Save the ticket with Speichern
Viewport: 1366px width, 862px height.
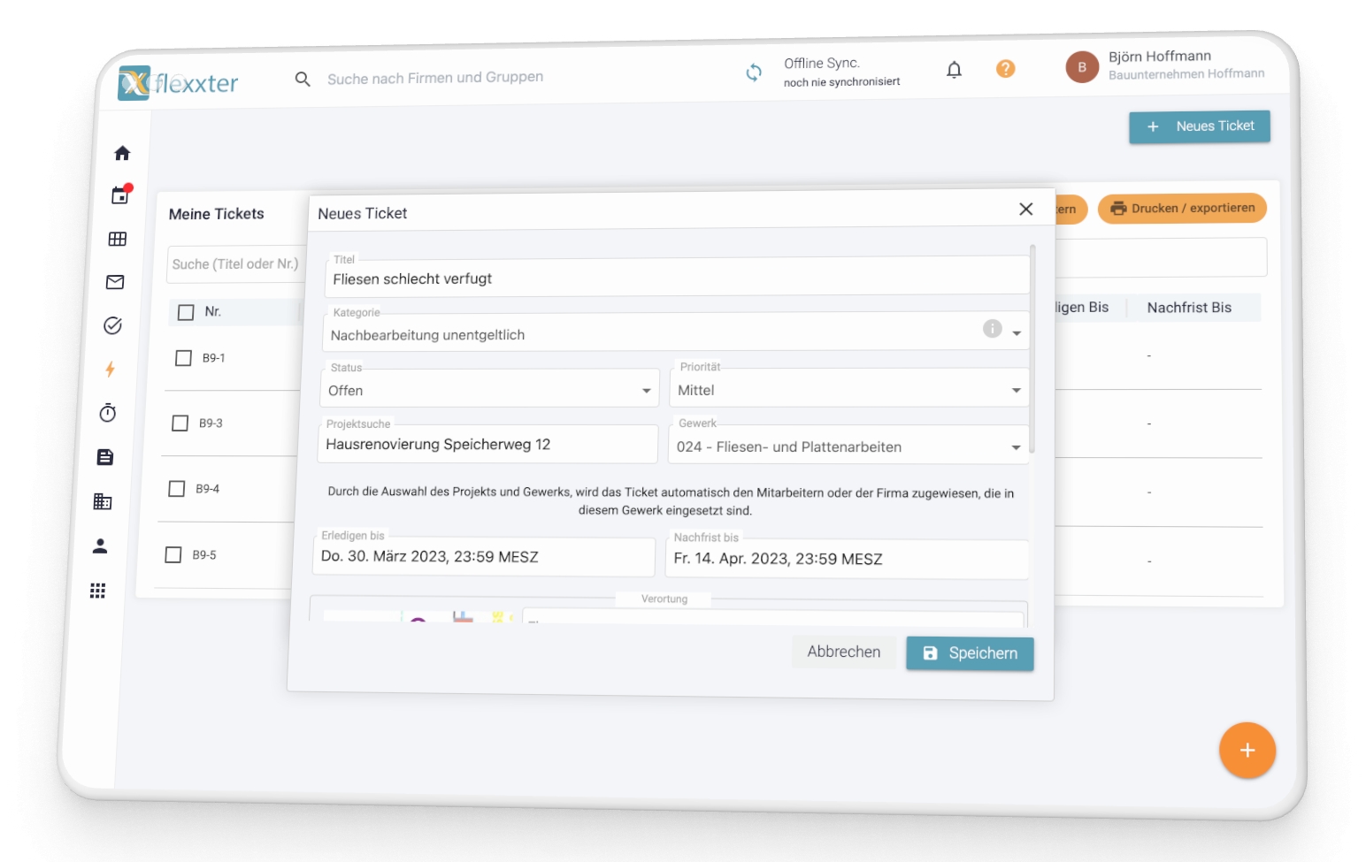970,653
